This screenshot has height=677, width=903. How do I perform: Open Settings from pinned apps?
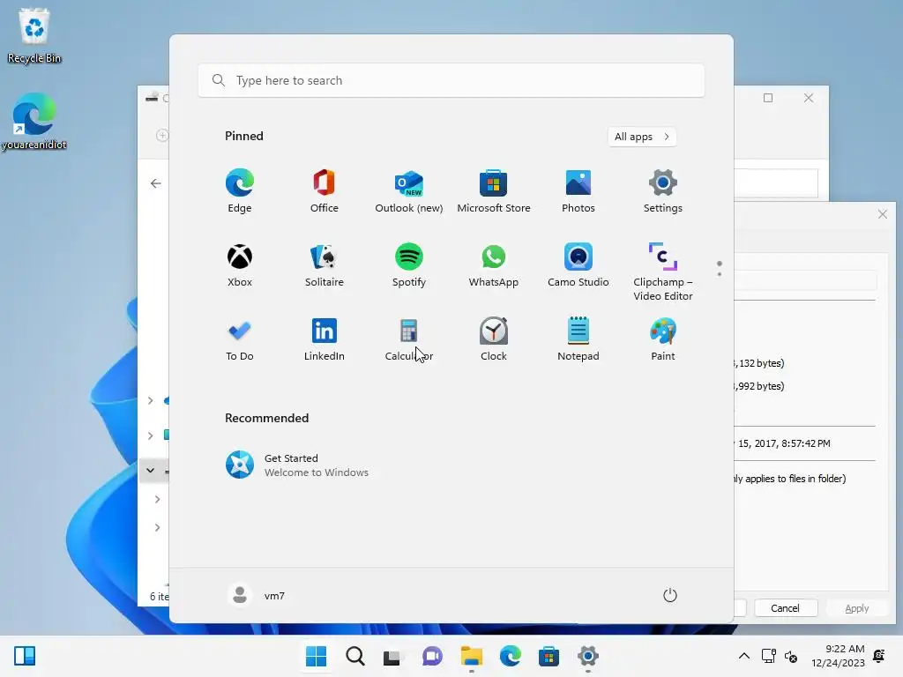click(663, 191)
